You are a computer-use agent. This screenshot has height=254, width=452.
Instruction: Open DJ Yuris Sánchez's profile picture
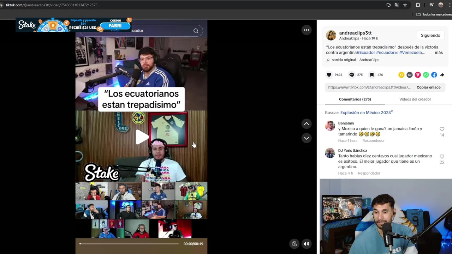[x=330, y=153]
